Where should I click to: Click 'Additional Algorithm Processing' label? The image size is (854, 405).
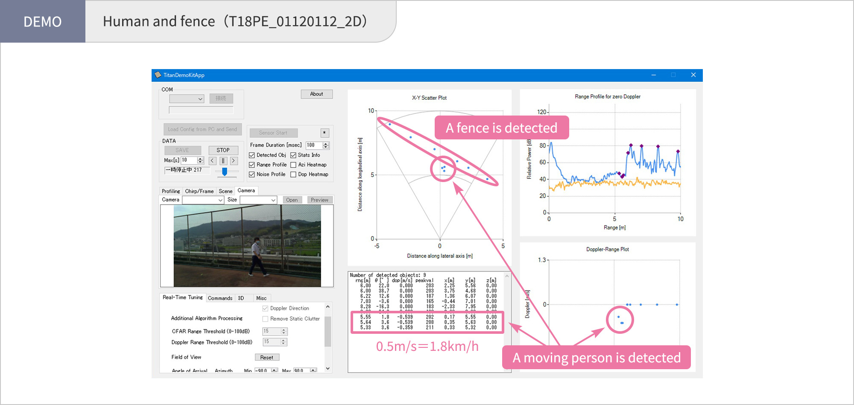pos(207,318)
